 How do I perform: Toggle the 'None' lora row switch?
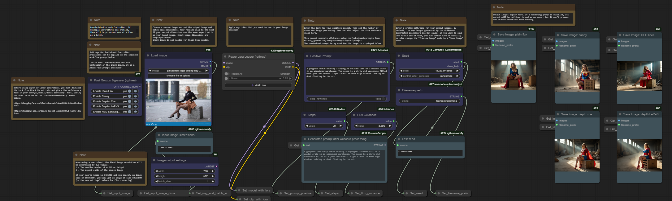(x=227, y=79)
